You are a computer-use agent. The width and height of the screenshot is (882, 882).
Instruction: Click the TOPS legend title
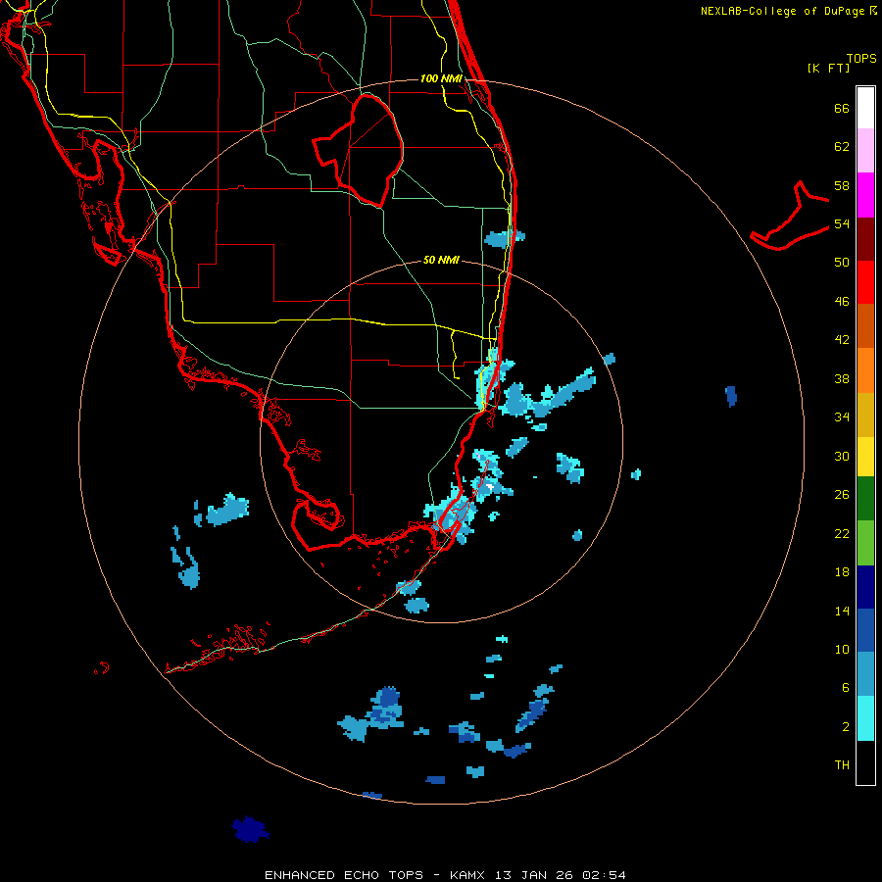[x=861, y=58]
